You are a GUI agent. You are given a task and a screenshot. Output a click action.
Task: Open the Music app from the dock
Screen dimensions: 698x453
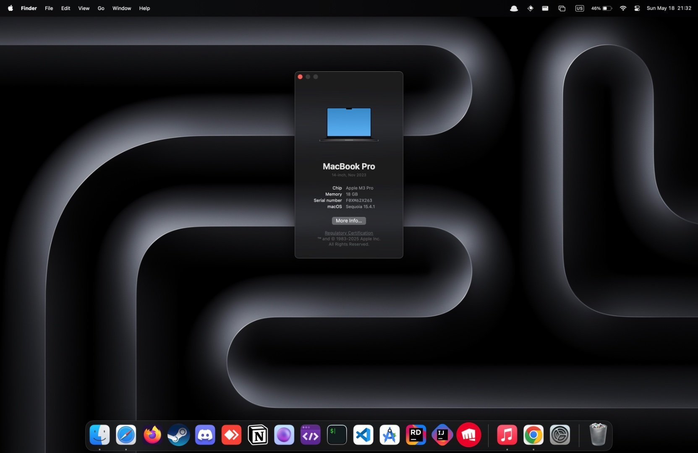coord(507,435)
